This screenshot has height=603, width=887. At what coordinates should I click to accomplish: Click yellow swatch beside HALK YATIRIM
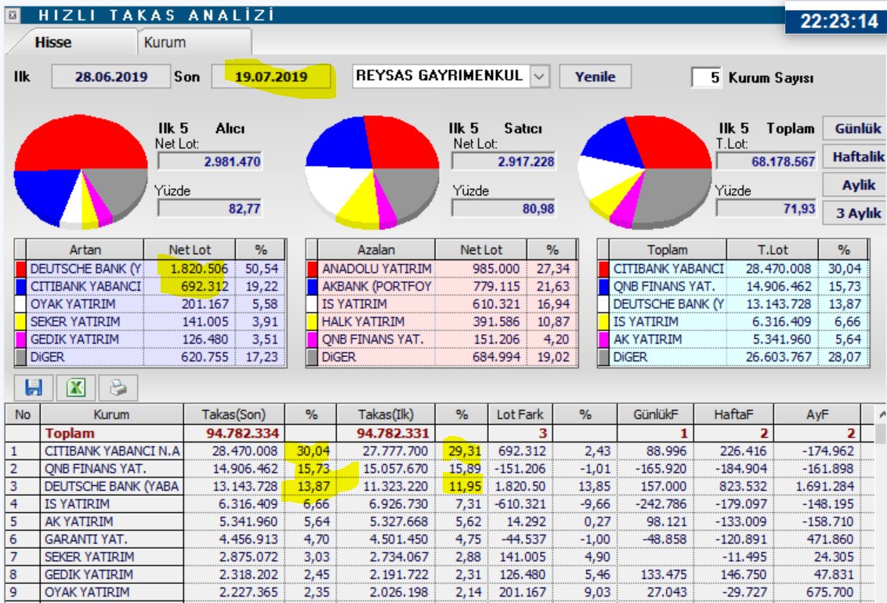click(x=313, y=321)
